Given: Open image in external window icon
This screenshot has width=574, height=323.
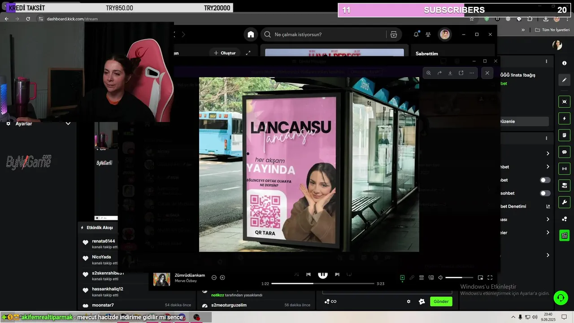Looking at the screenshot, I should pos(461,73).
